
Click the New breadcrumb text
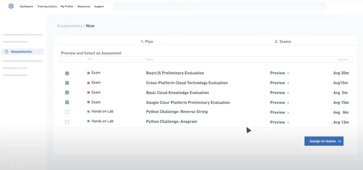point(90,26)
